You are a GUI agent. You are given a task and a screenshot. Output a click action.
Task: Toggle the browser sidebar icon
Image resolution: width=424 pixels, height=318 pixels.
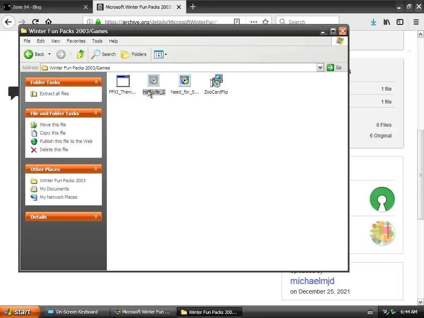[400, 22]
